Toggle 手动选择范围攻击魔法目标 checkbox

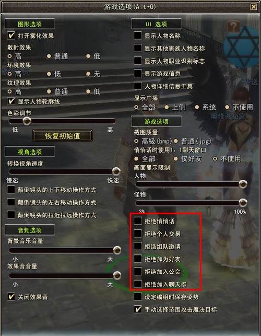point(138,309)
